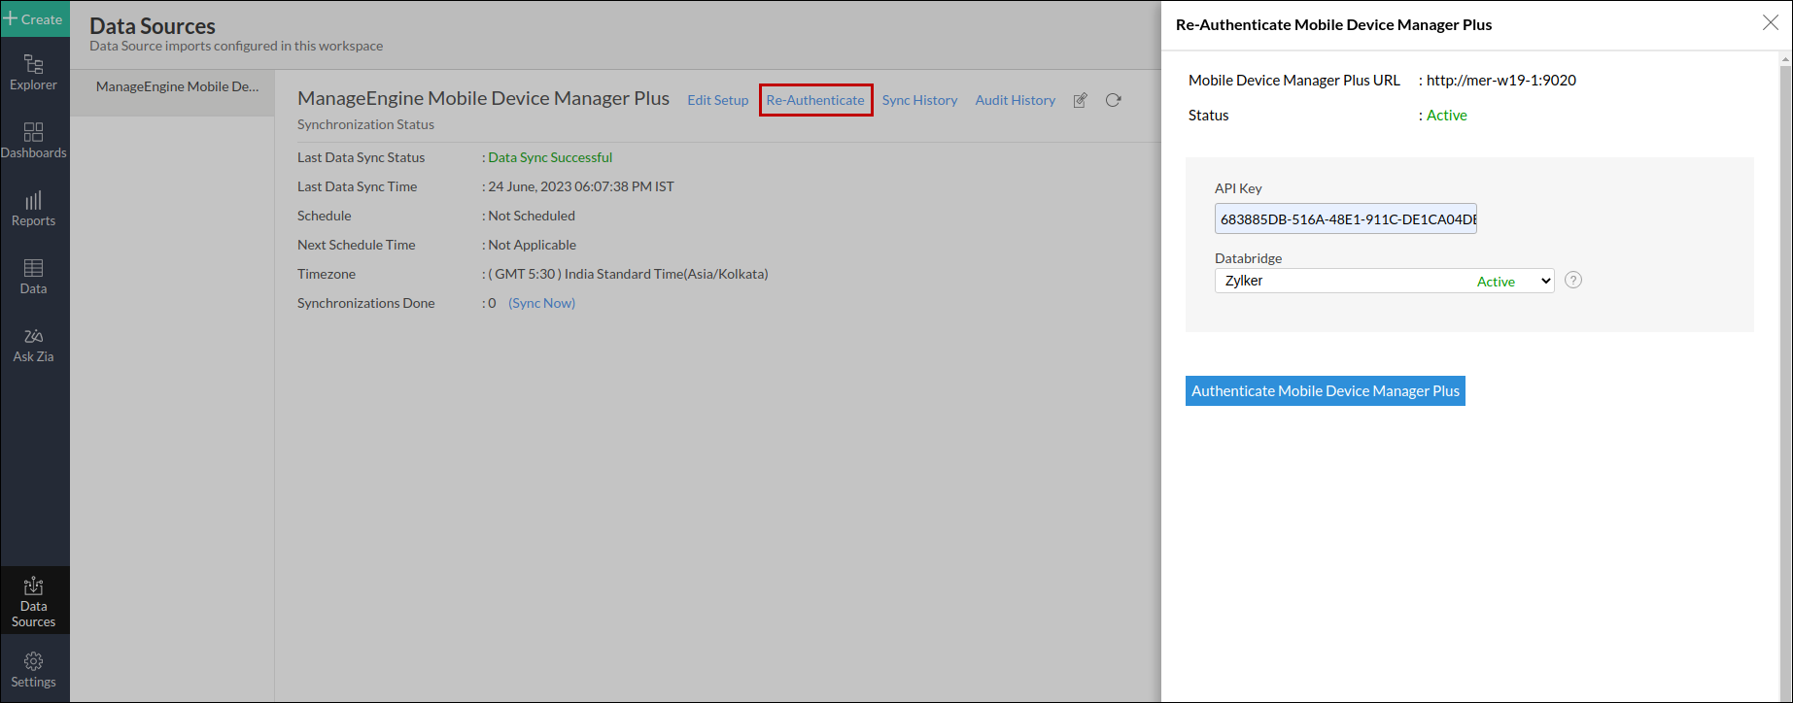The image size is (1793, 703).
Task: Click the refresh icon beside Audit History
Action: click(1114, 100)
